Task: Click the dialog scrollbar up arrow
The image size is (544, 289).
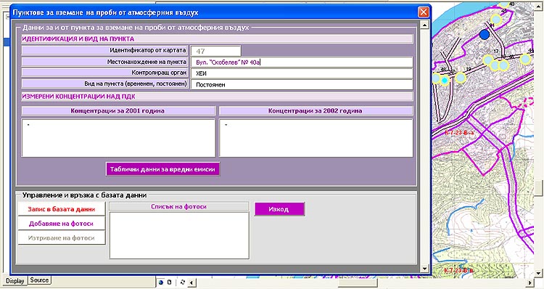Action: click(424, 25)
